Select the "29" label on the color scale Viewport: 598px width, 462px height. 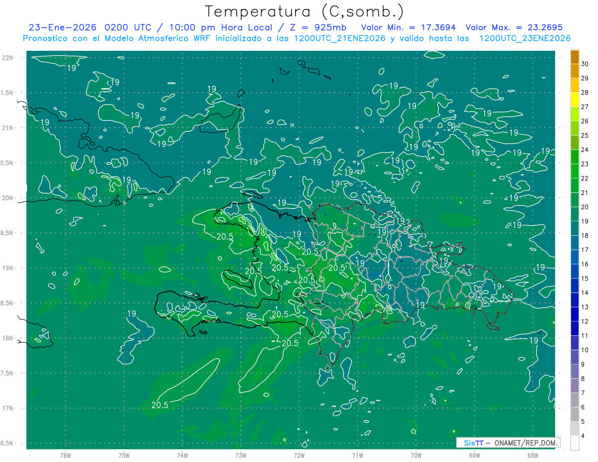(x=585, y=78)
